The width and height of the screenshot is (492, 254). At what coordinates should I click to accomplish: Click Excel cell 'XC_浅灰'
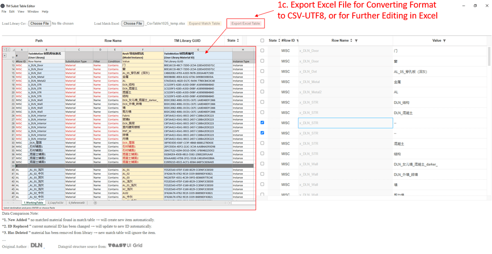(x=143, y=189)
